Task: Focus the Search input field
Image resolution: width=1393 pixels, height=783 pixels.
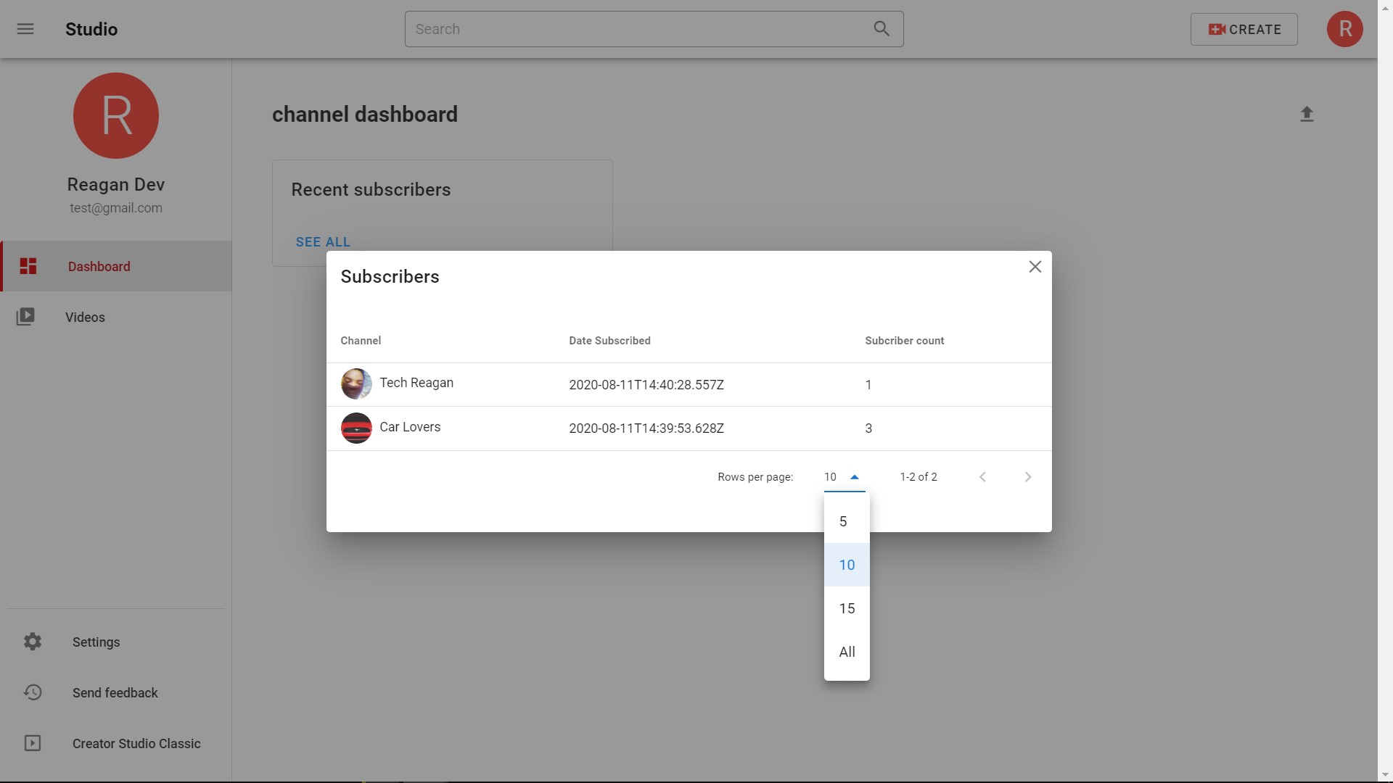Action: coord(638,29)
